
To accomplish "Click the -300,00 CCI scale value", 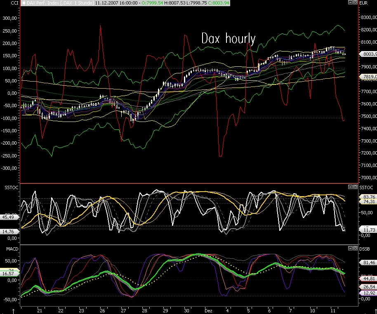I will pyautogui.click(x=9, y=168).
